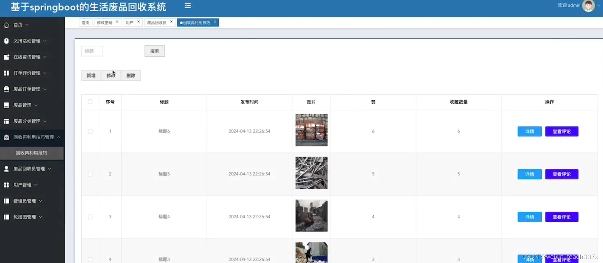Click the thumbnail image in row 标题4

(x=311, y=215)
